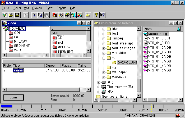The width and height of the screenshot is (185, 118).
Task: Open the Editer menu
Action: click(x=17, y=8)
